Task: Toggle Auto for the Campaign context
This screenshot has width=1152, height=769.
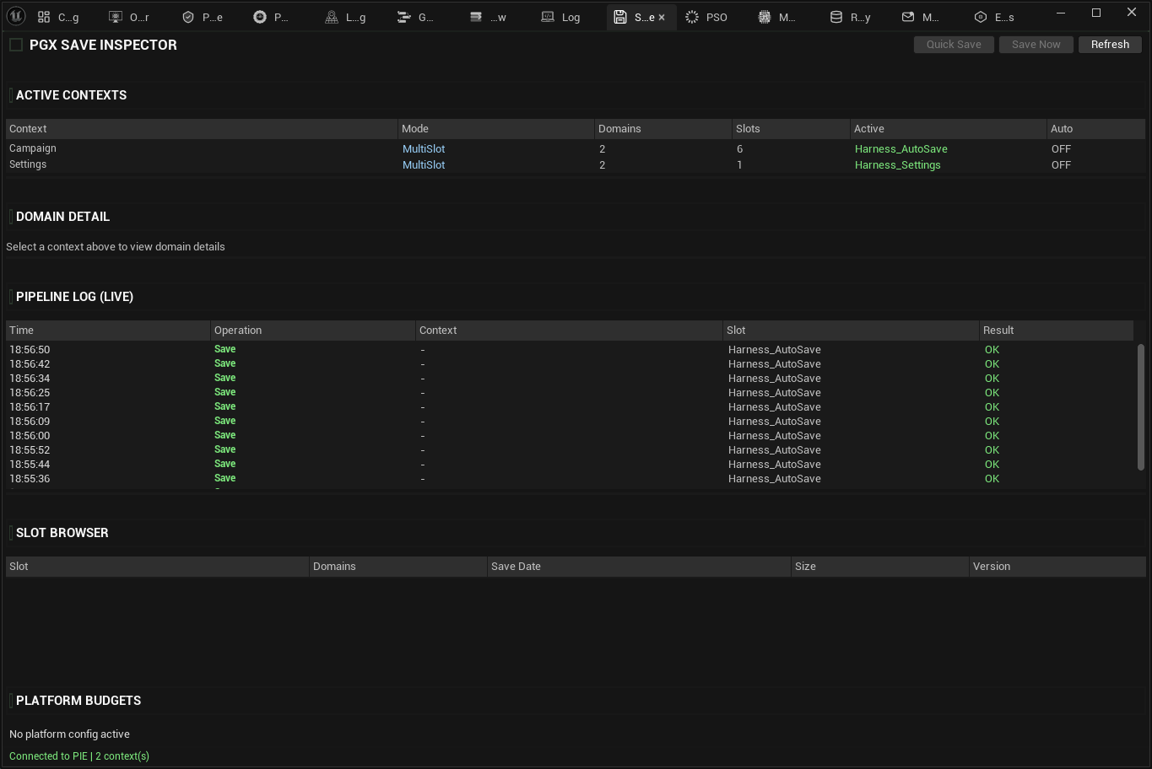Action: click(x=1061, y=148)
